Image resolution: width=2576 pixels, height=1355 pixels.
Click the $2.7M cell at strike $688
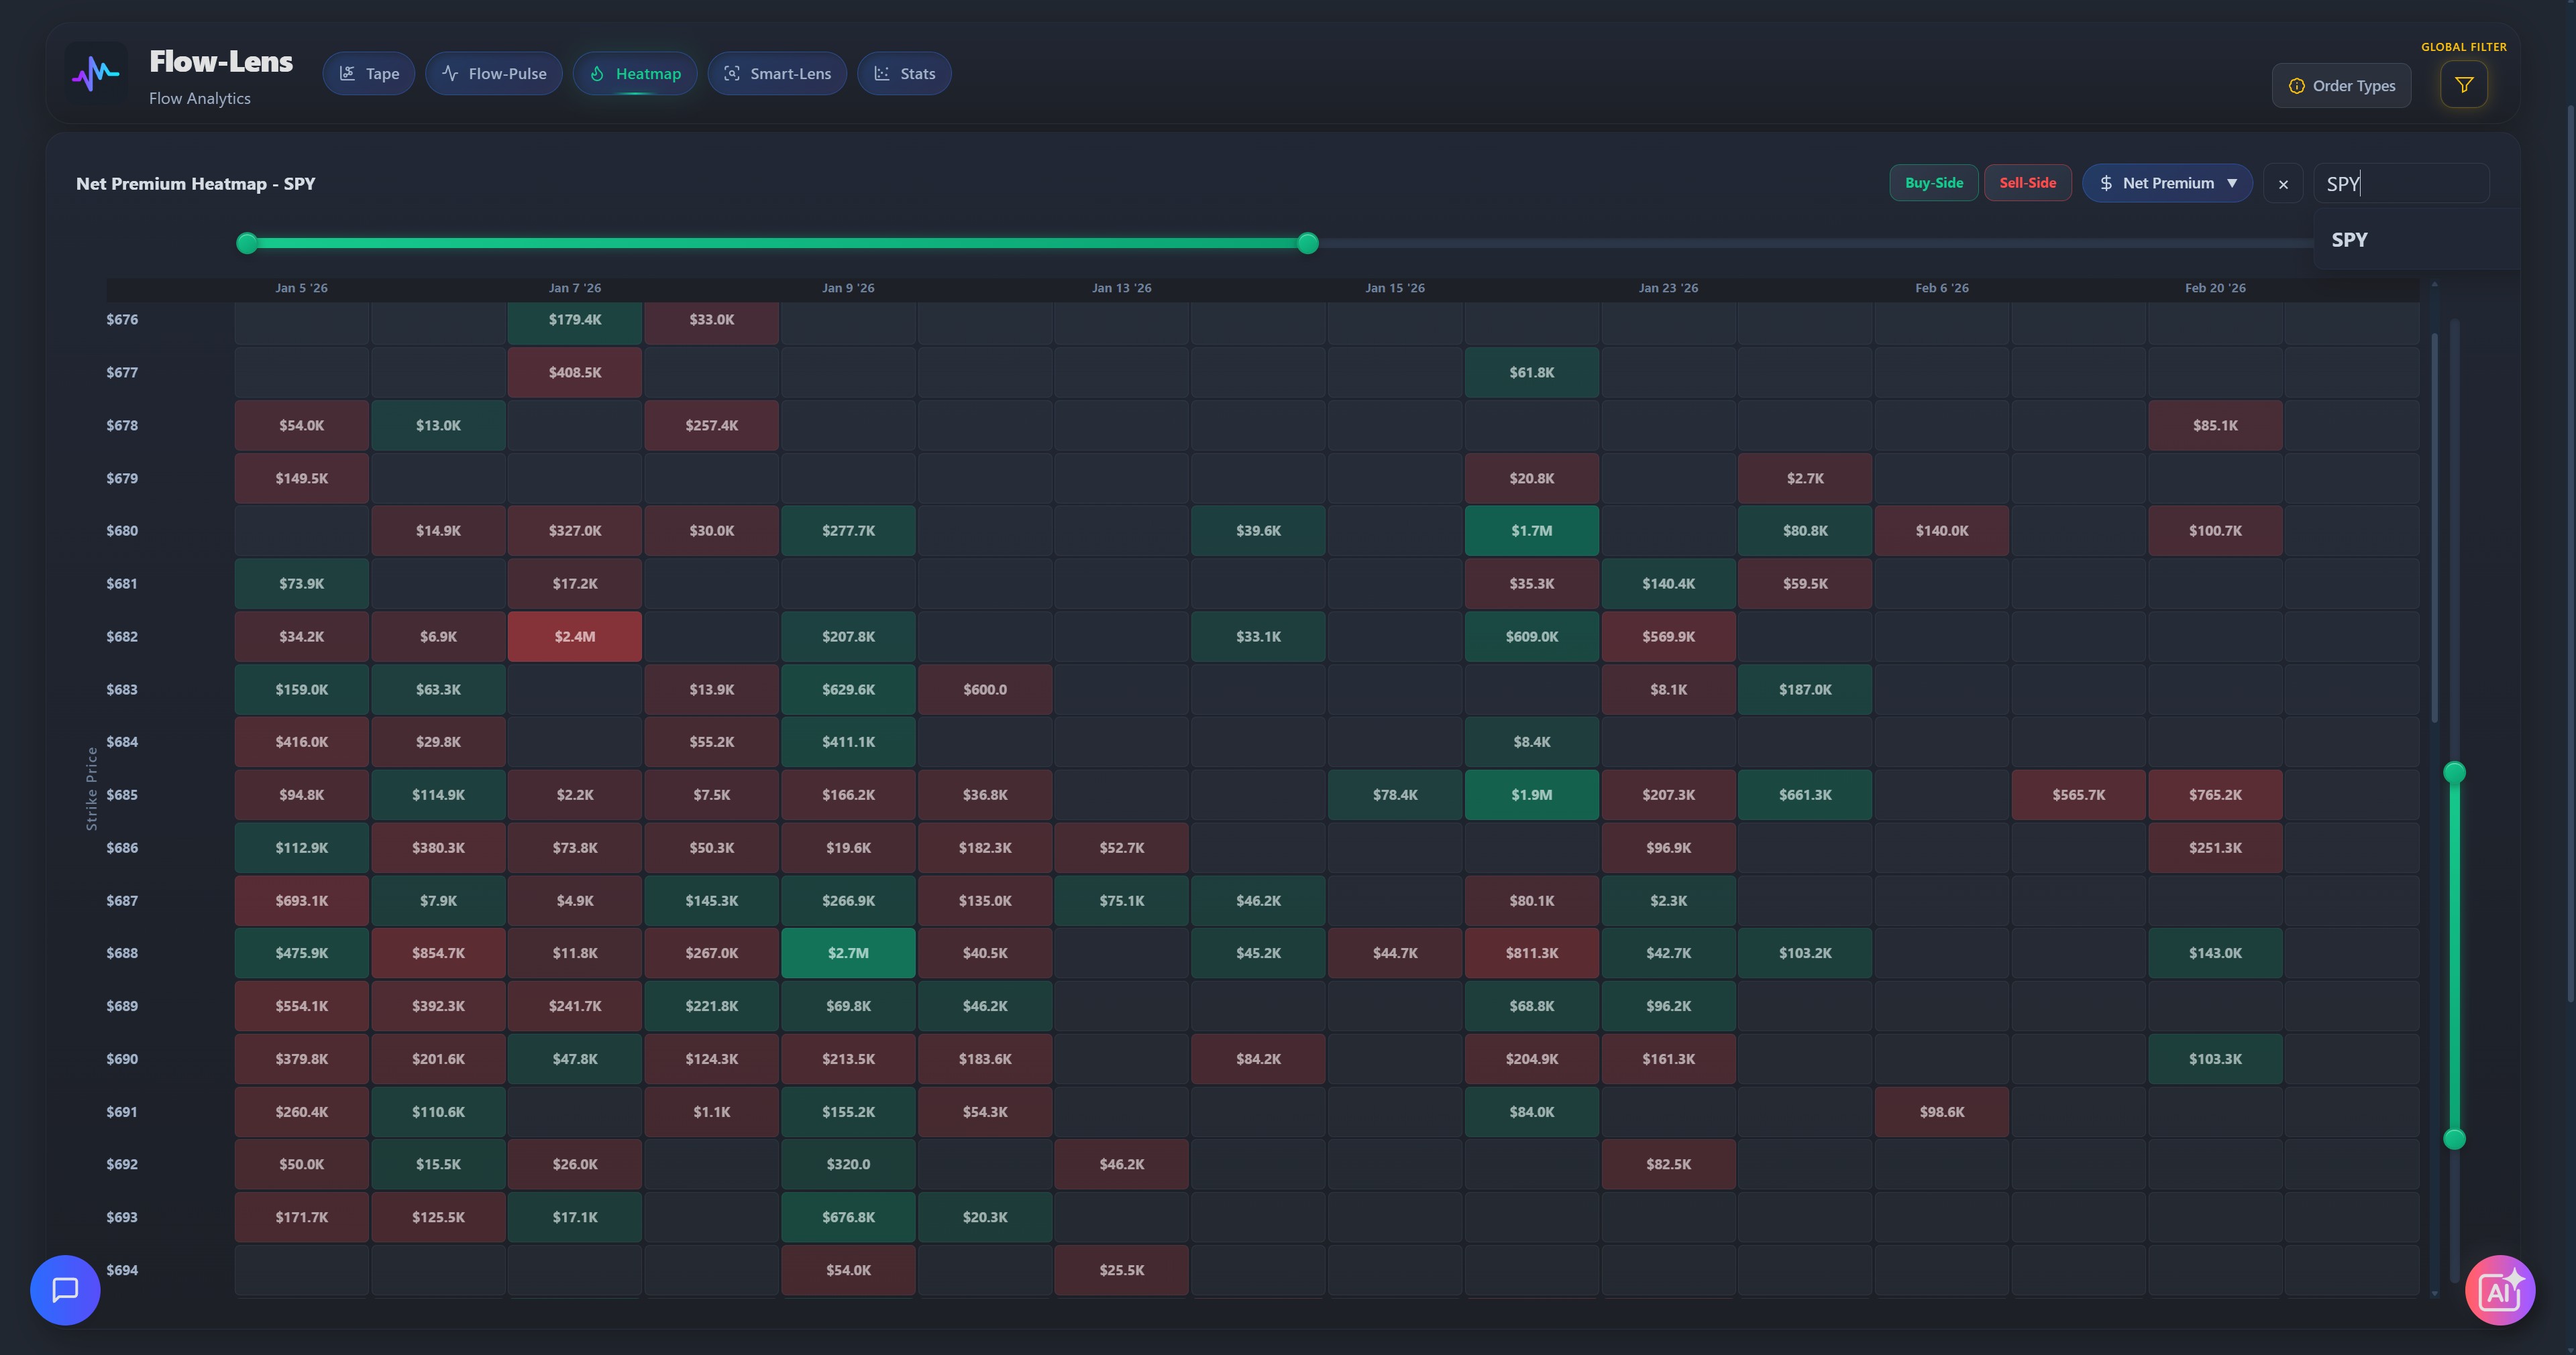tap(848, 953)
